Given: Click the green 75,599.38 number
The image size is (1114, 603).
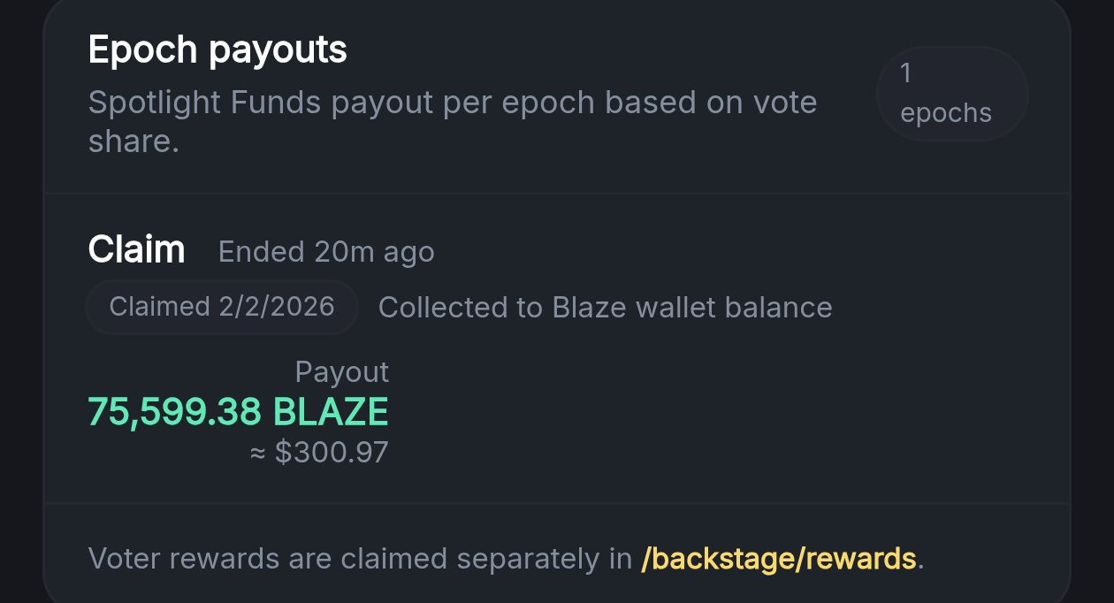Looking at the screenshot, I should pyautogui.click(x=174, y=412).
